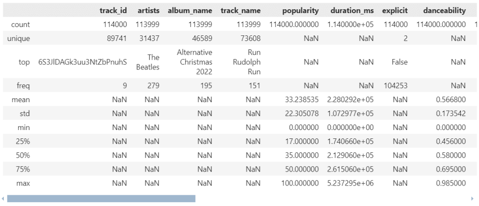Click the duration_ms column header
Screen dimensions: 479x206
[352, 10]
